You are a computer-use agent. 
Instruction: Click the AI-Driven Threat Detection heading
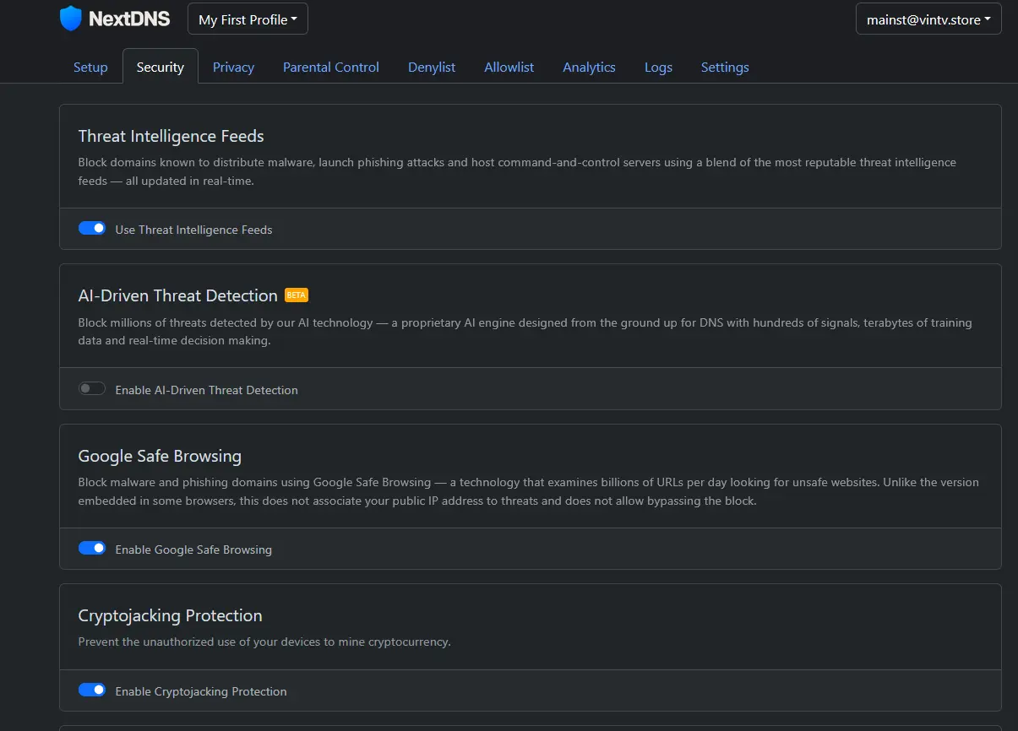178,295
